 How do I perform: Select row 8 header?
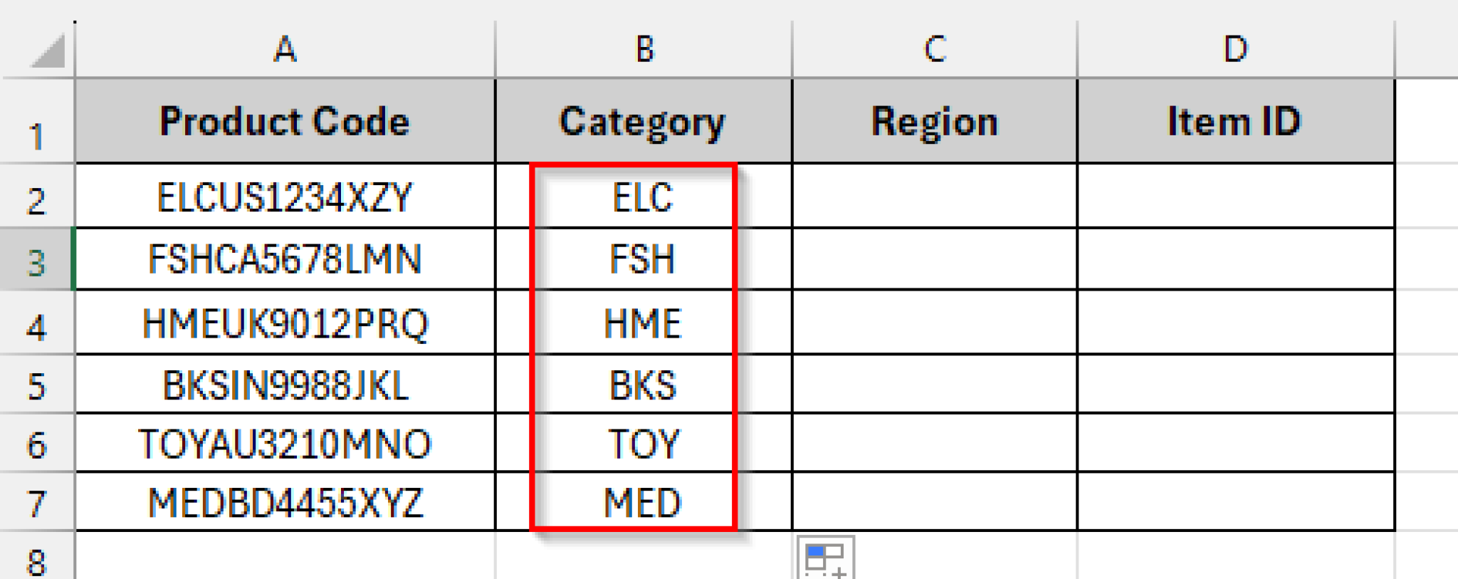click(36, 556)
